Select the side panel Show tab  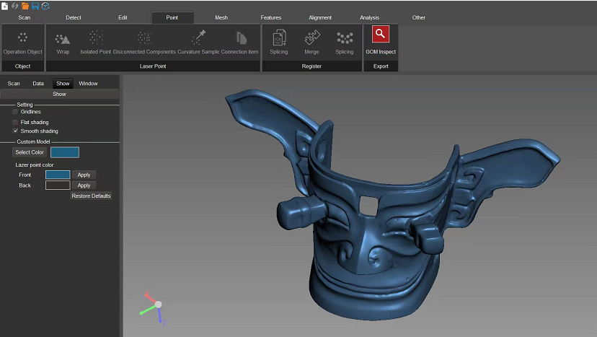[63, 83]
